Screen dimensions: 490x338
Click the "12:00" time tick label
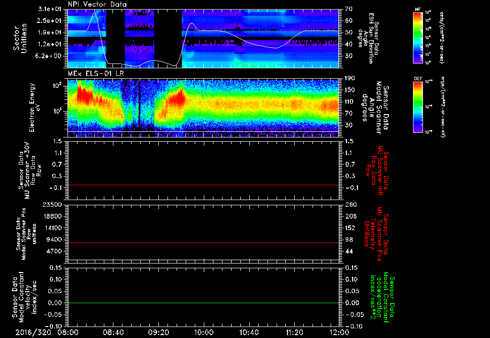[339, 332]
